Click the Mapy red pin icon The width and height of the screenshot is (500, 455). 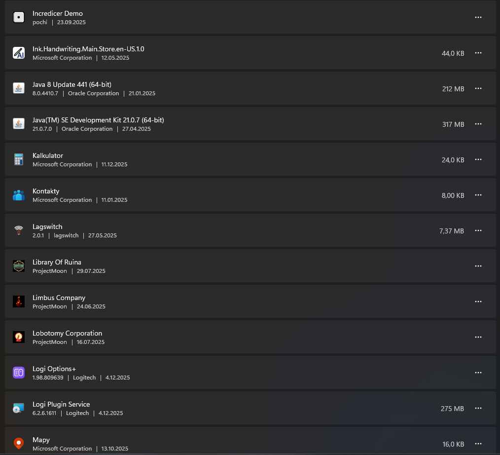19,443
